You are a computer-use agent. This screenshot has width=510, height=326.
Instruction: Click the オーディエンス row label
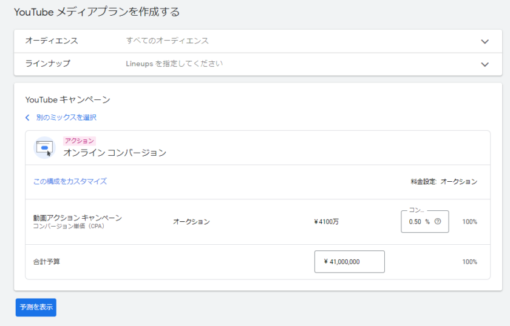tap(51, 41)
